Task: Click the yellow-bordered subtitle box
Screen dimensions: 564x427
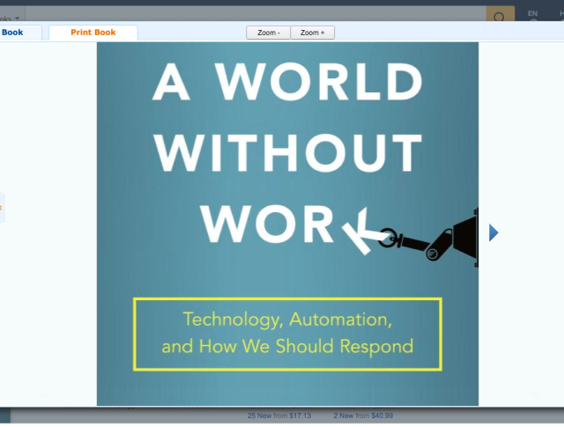Action: click(287, 334)
